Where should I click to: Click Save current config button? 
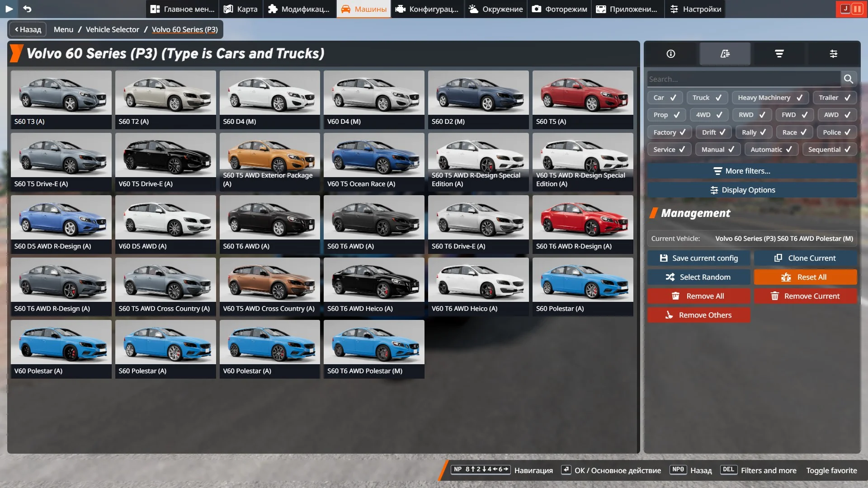[698, 258]
